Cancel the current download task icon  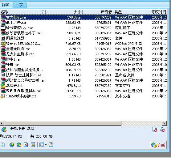click(x=155, y=129)
